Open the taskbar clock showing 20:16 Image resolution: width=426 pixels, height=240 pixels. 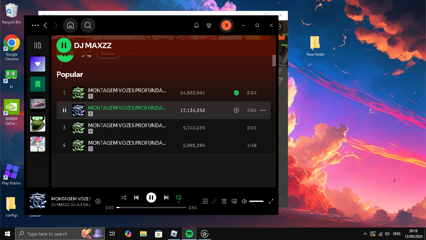[x=413, y=234]
